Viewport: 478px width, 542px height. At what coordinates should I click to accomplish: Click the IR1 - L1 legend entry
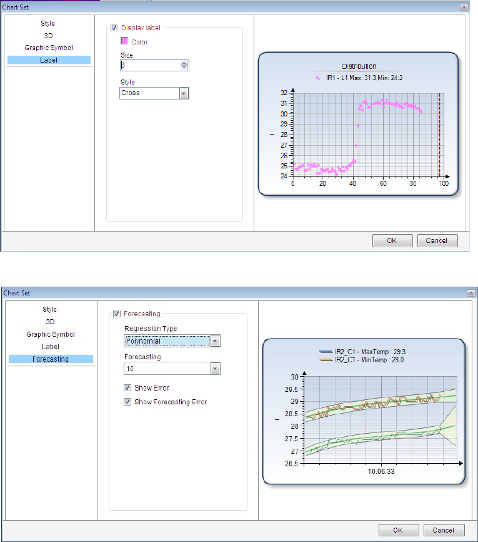[359, 78]
